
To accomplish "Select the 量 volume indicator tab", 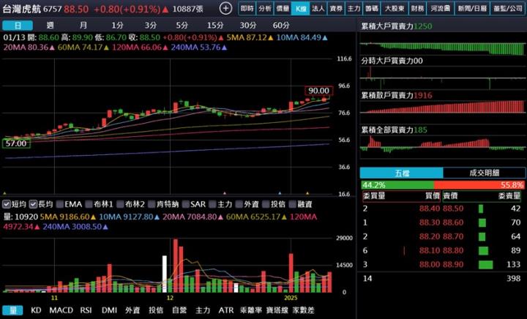I will [x=12, y=310].
